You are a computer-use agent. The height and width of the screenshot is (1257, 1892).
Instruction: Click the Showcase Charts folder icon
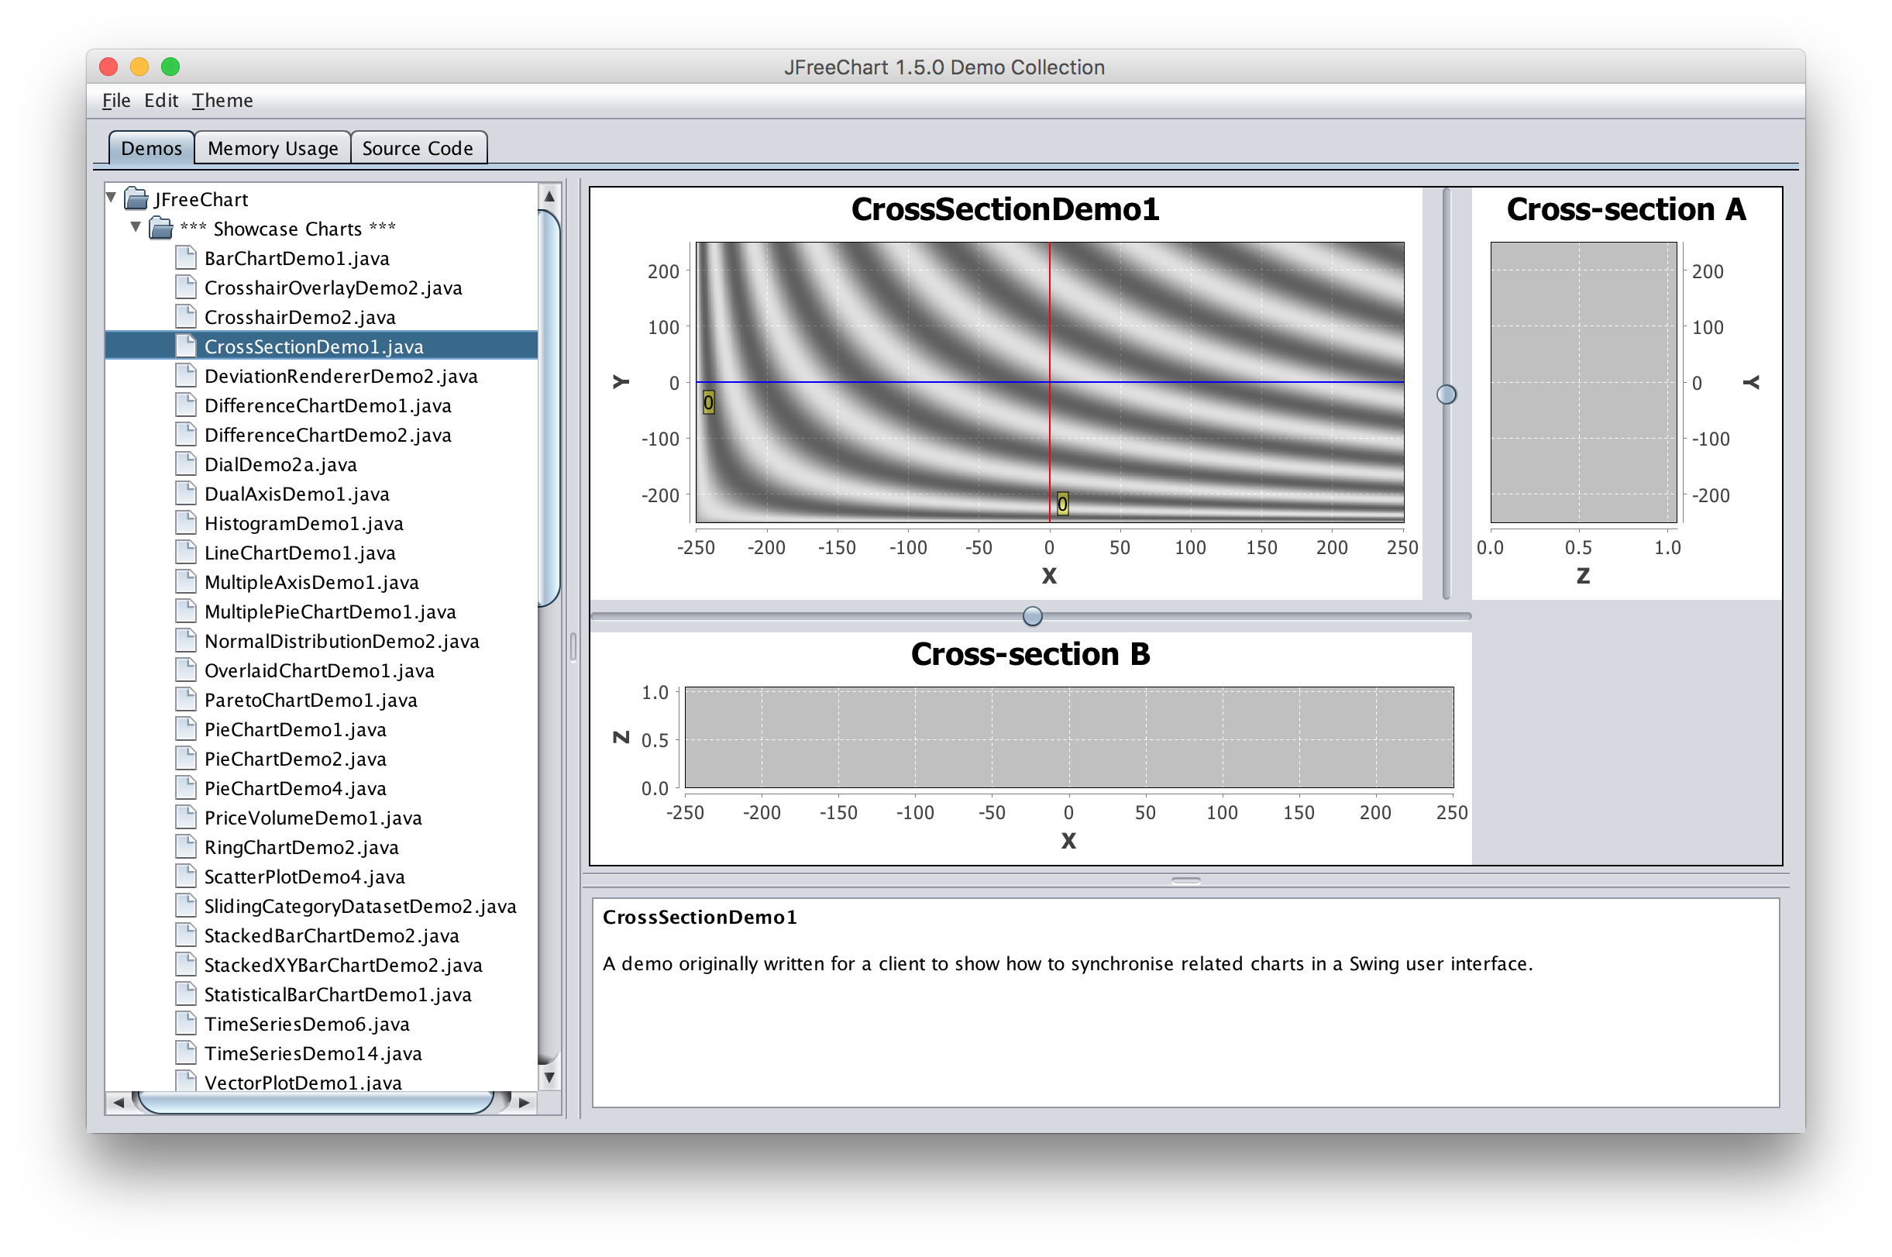(162, 229)
